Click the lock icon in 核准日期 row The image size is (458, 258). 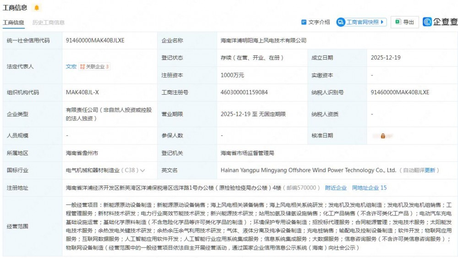click(383, 136)
